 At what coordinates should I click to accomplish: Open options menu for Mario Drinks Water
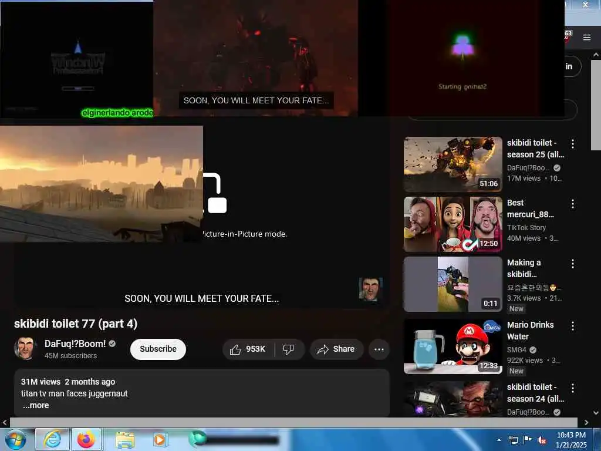(573, 326)
